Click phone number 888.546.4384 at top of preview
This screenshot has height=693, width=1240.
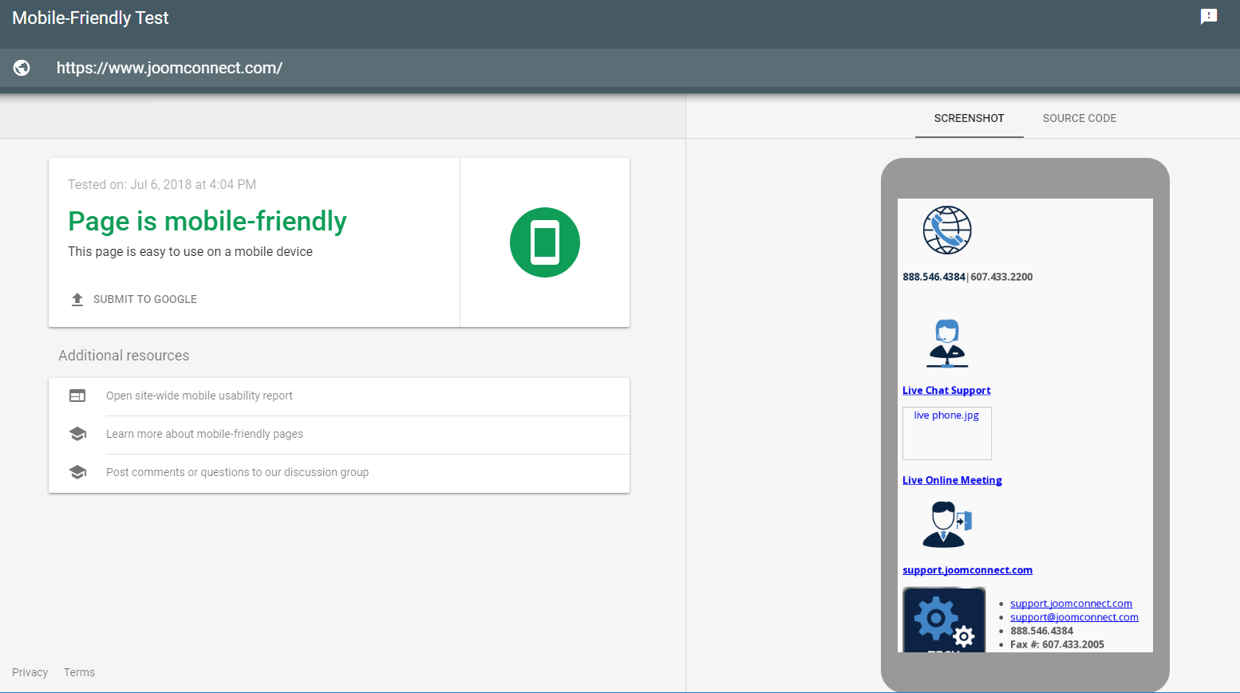934,277
